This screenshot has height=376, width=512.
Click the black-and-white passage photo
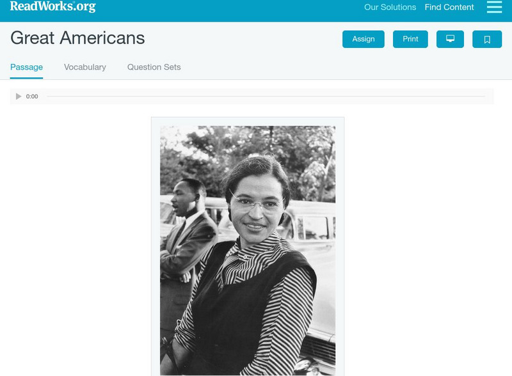pyautogui.click(x=248, y=250)
